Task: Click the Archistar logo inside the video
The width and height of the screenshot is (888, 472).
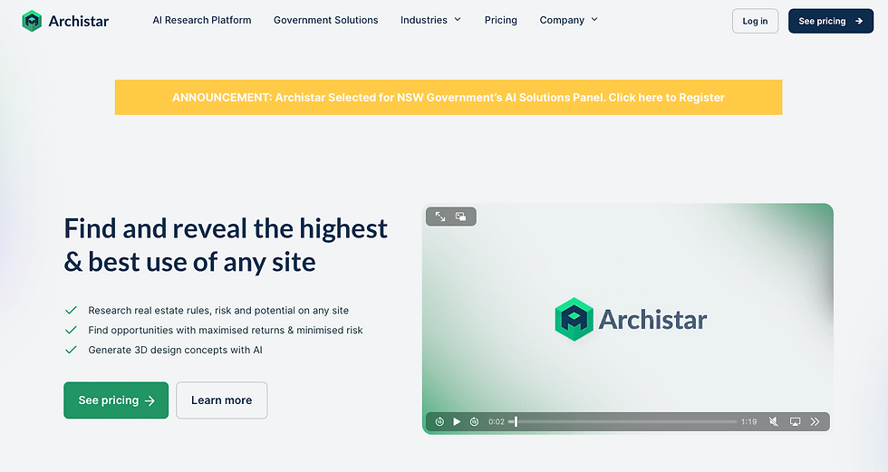Action: [x=631, y=319]
